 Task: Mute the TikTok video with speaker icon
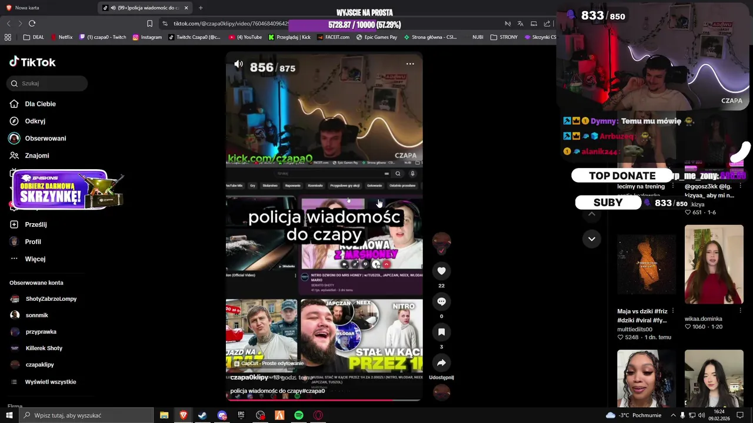pos(238,64)
